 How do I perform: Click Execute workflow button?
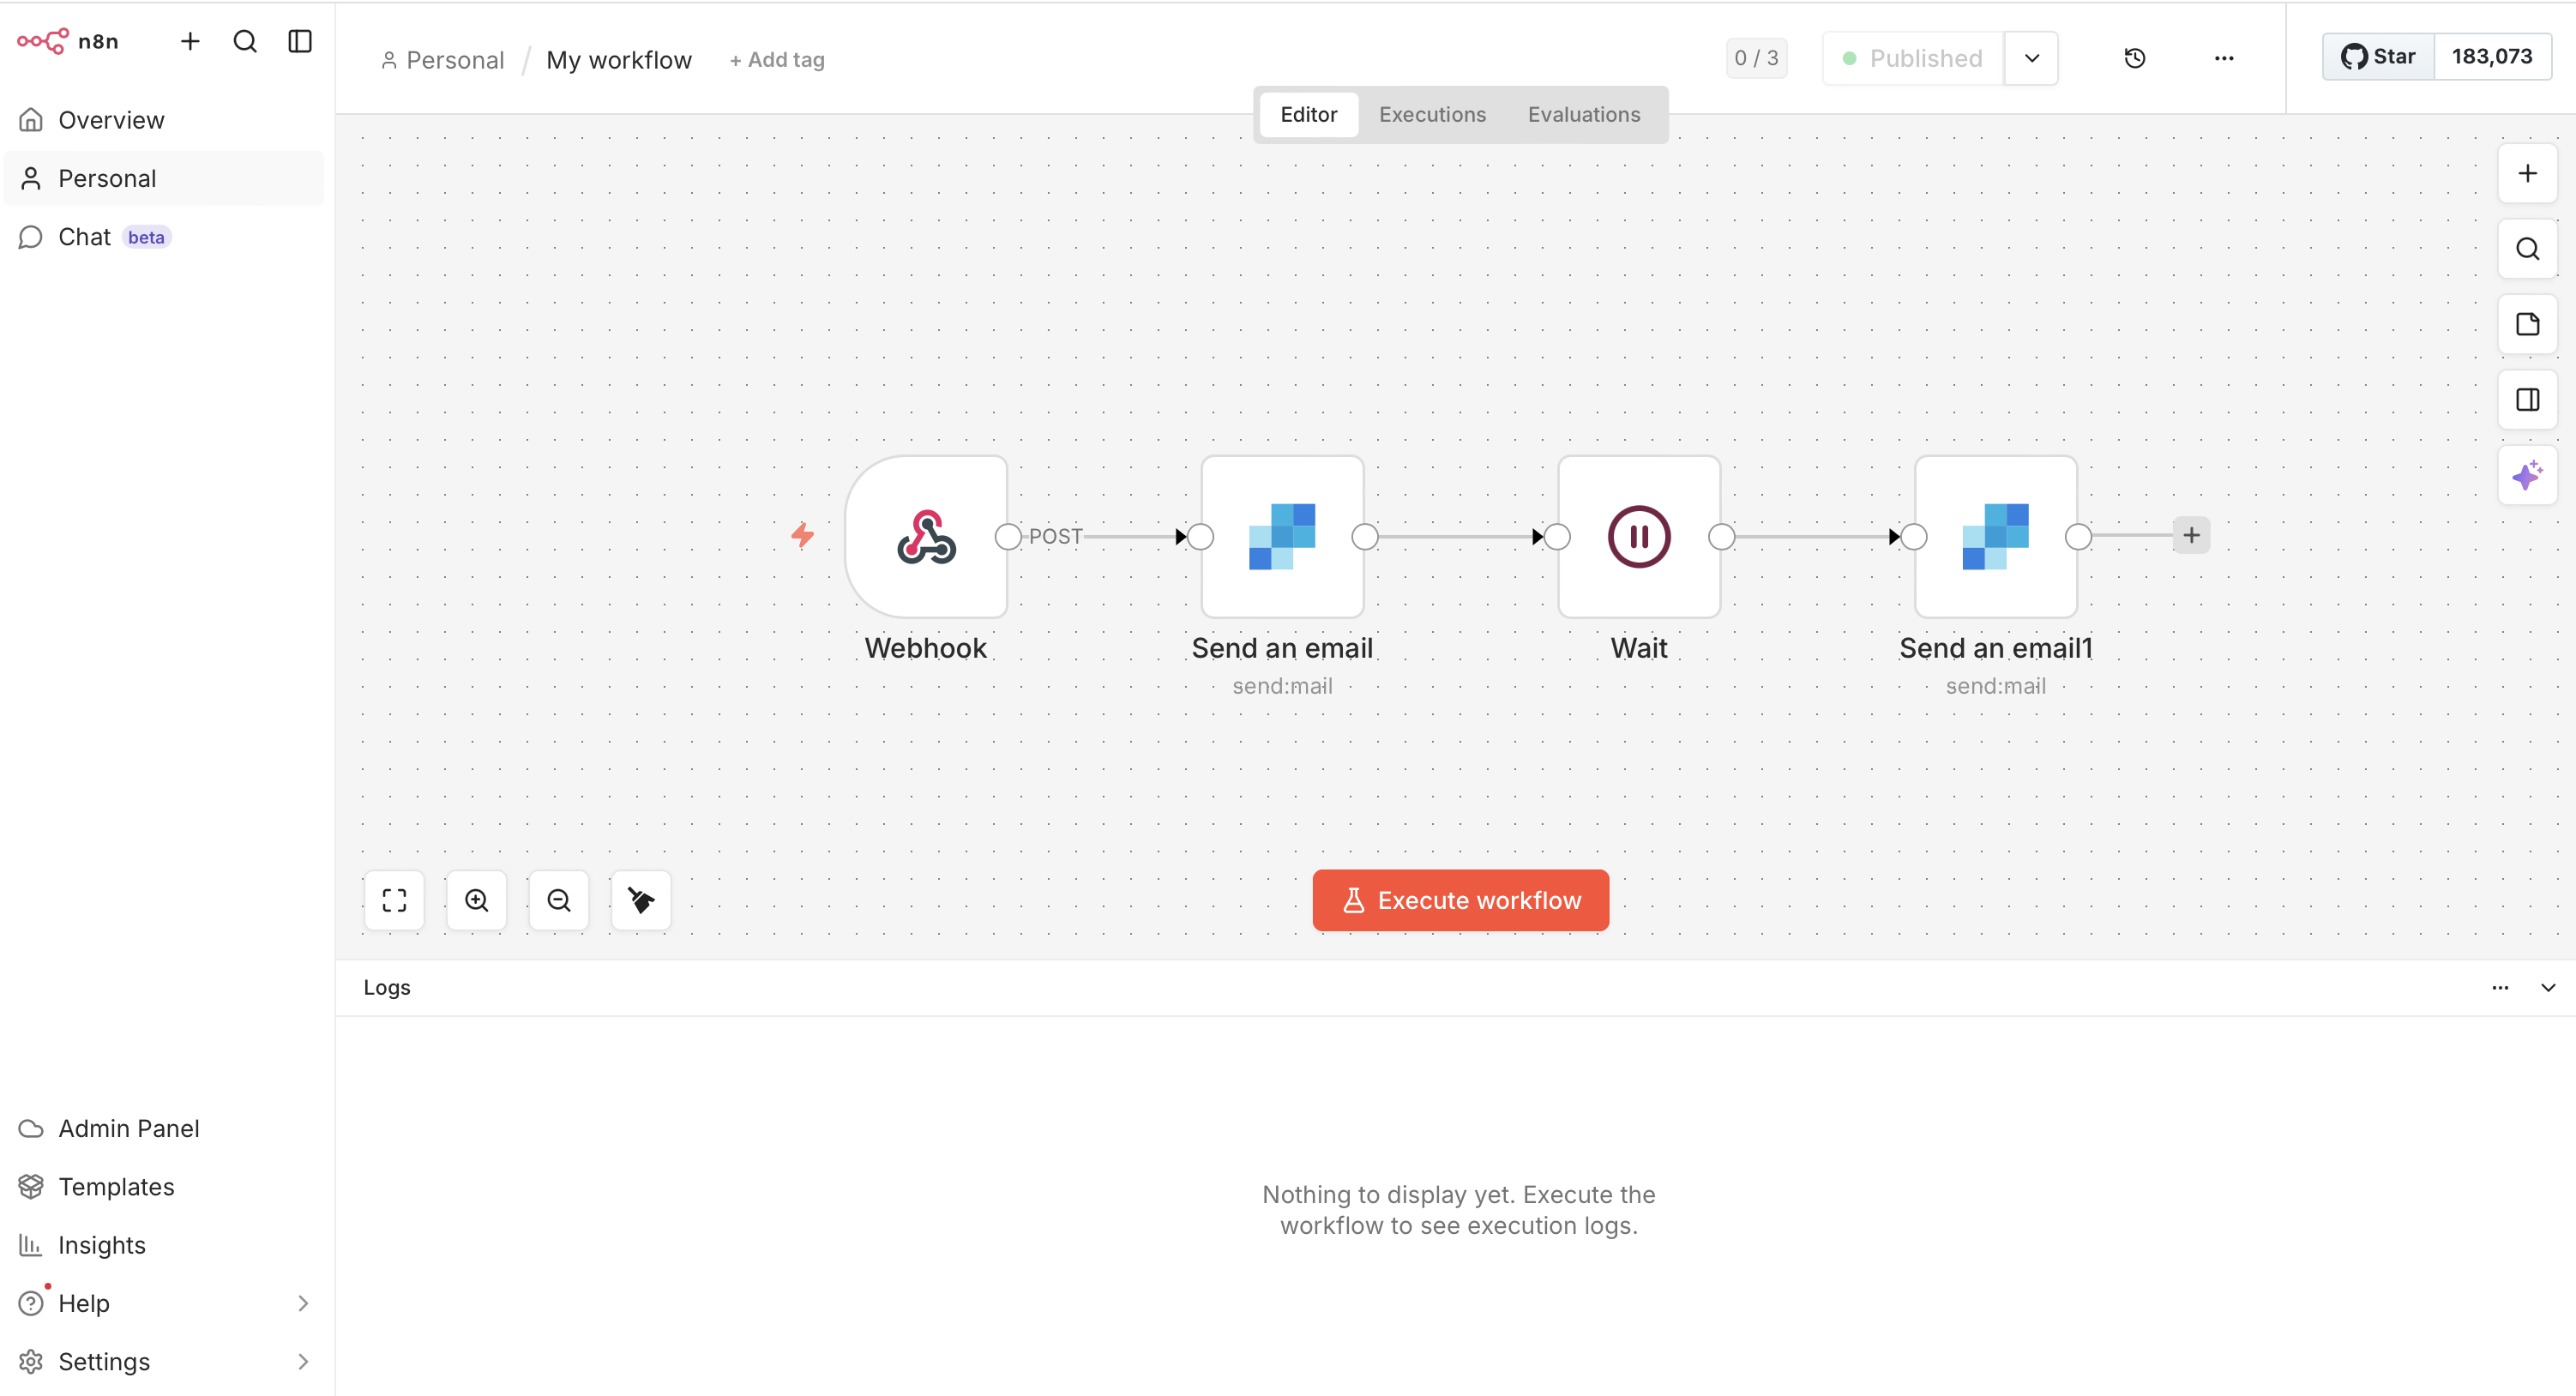click(x=1460, y=901)
